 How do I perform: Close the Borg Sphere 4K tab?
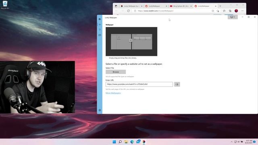[x=191, y=6]
